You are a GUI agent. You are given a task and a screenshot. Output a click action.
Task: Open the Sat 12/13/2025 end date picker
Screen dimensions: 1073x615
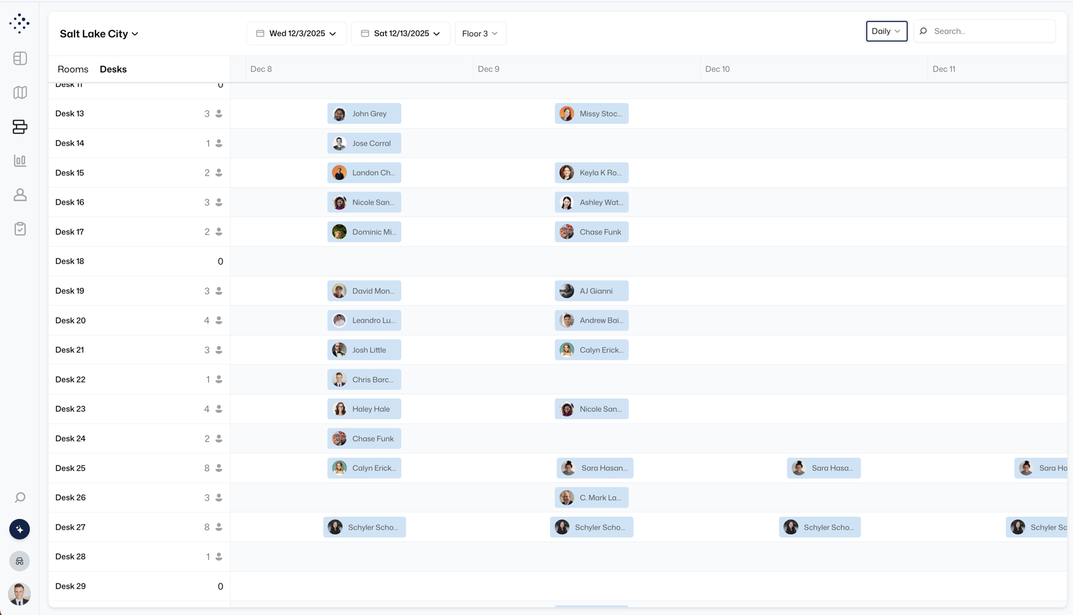tap(400, 33)
